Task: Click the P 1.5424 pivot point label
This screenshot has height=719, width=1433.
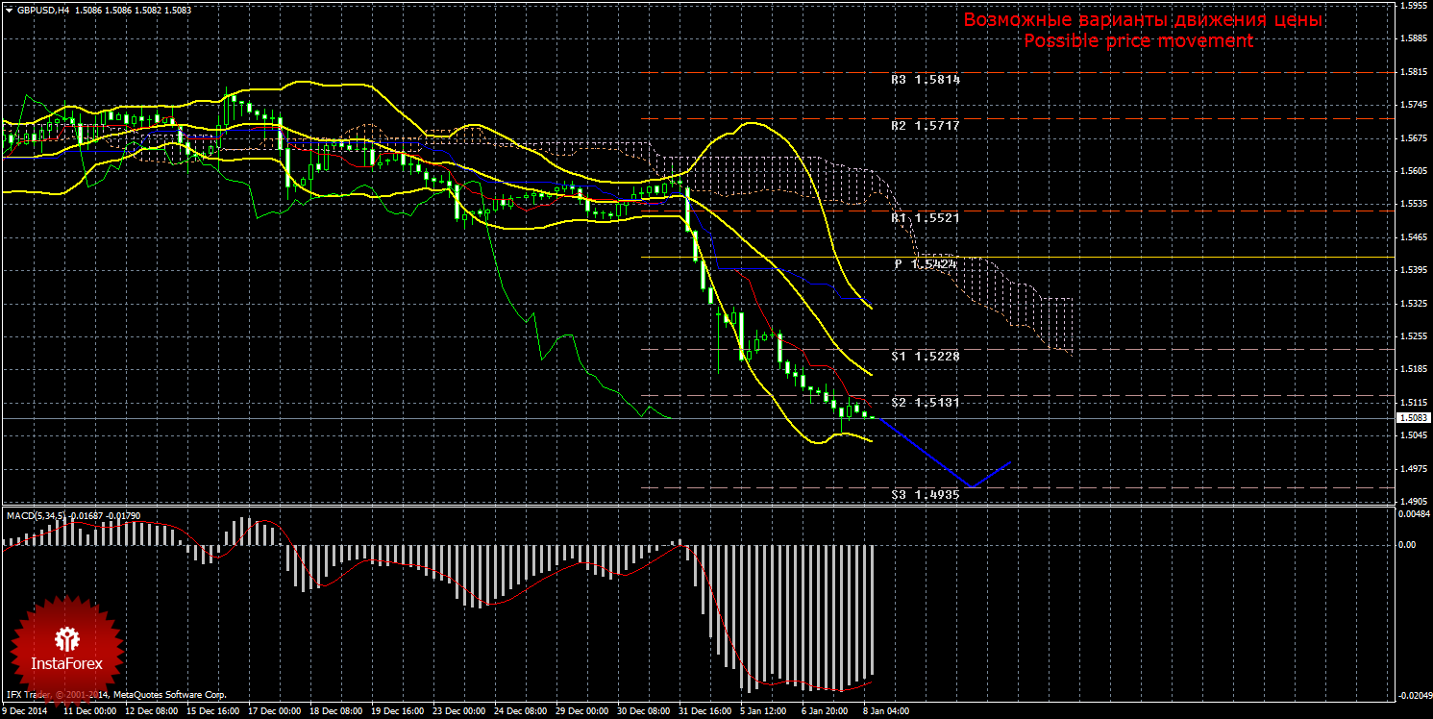Action: [x=925, y=263]
